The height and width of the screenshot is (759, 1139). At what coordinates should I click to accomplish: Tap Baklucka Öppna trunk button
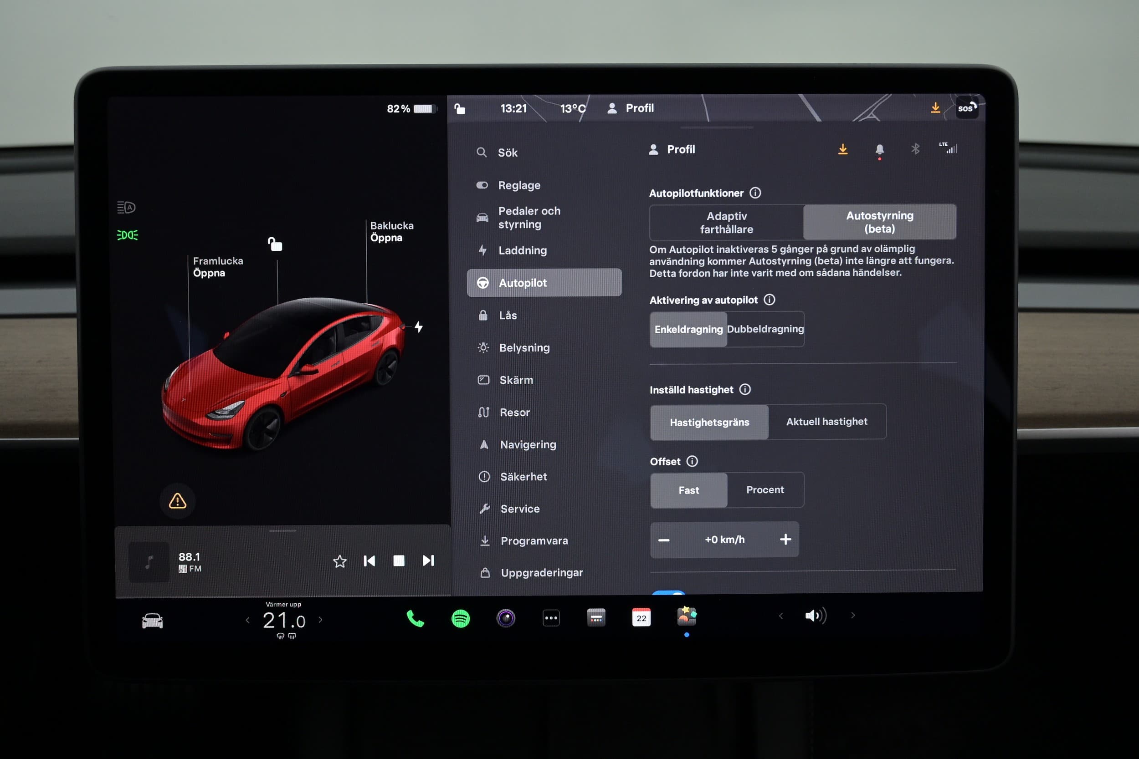point(392,231)
